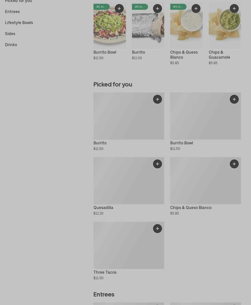Add the #2 most liked Burrito
Image resolution: width=251 pixels, height=305 pixels.
click(x=157, y=9)
